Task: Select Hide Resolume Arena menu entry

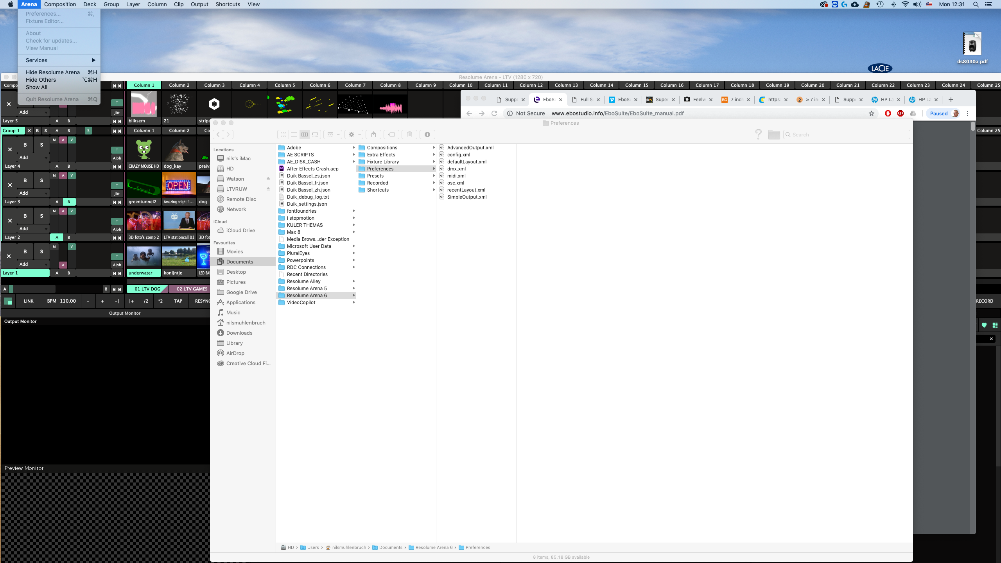Action: [53, 72]
